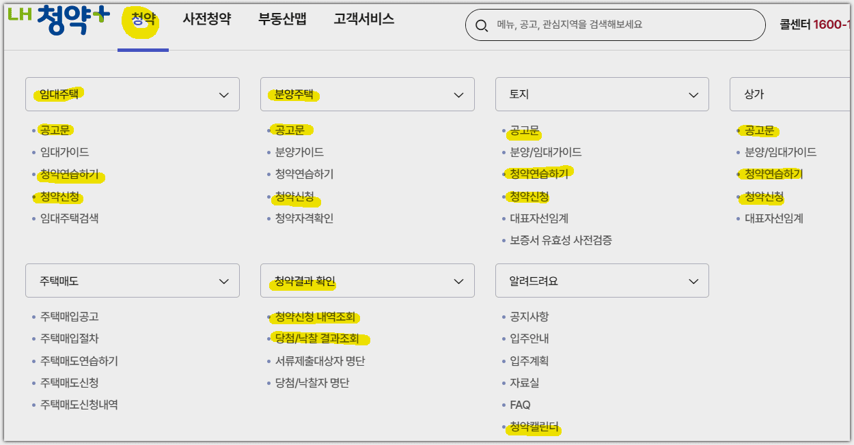Collapse the 청약결과 확인 category panel

click(458, 281)
